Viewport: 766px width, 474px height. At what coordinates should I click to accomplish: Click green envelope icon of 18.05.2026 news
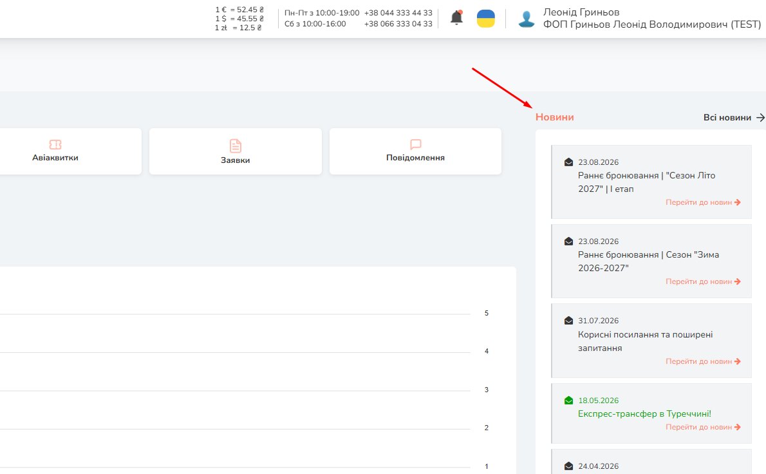click(x=568, y=400)
